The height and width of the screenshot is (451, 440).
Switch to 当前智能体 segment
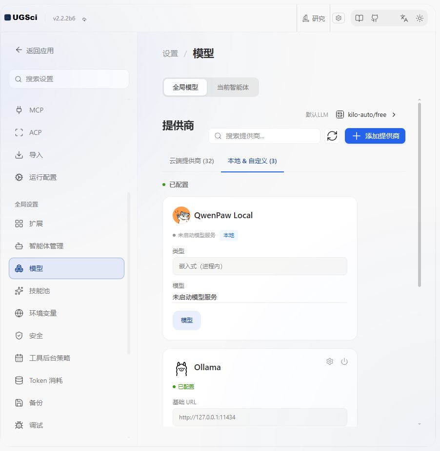pos(233,87)
